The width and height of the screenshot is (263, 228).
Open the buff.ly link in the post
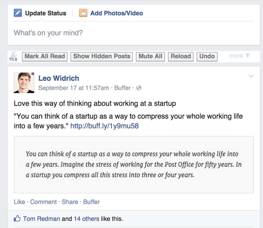point(104,126)
